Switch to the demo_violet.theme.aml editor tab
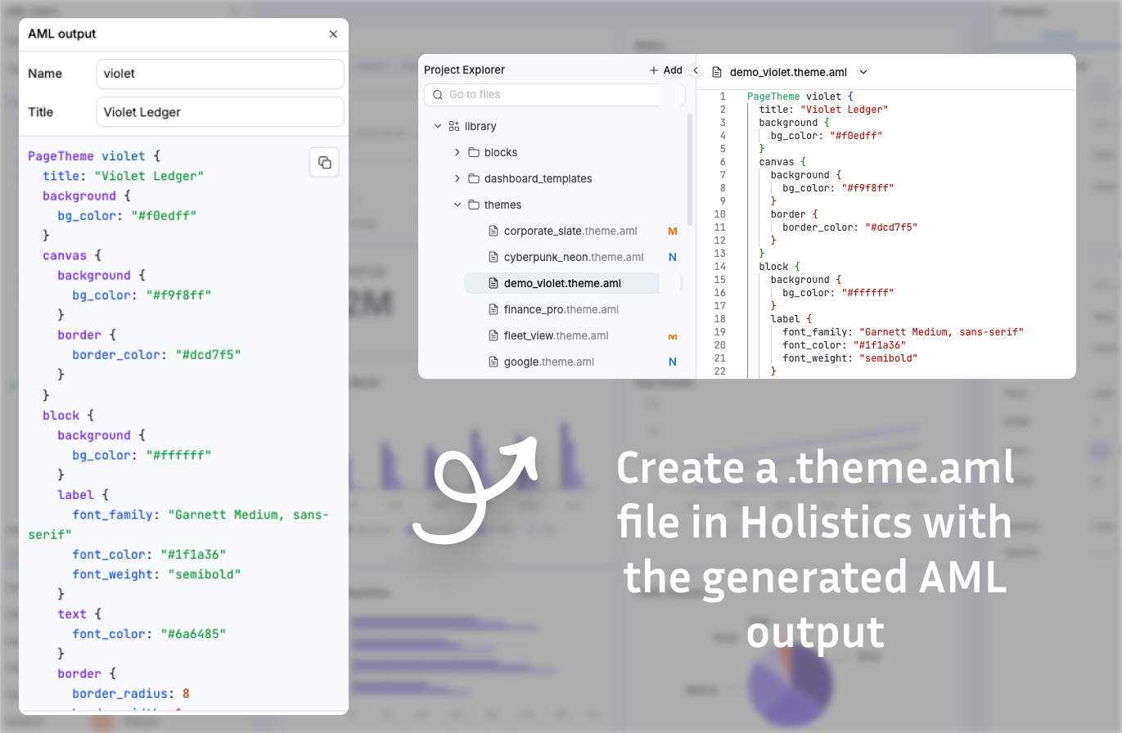This screenshot has width=1122, height=733. (x=790, y=72)
